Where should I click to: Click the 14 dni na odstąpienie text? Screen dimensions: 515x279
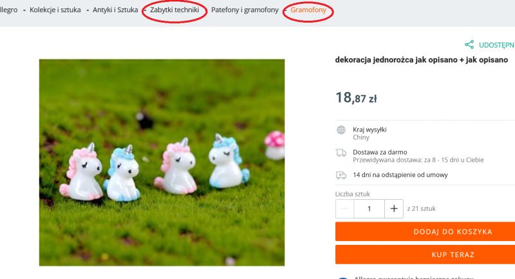click(x=400, y=175)
